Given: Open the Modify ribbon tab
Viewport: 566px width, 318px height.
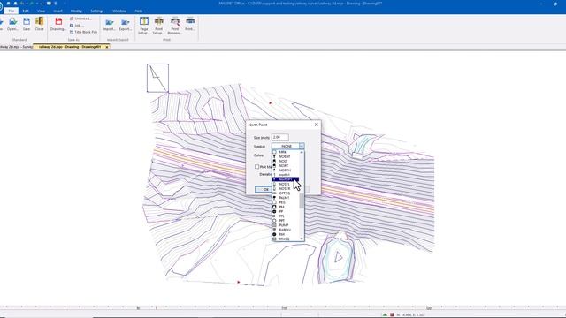Looking at the screenshot, I should pyautogui.click(x=76, y=11).
